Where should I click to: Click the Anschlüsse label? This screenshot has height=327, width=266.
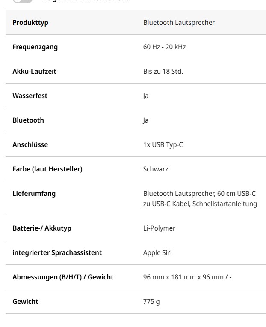(x=30, y=145)
